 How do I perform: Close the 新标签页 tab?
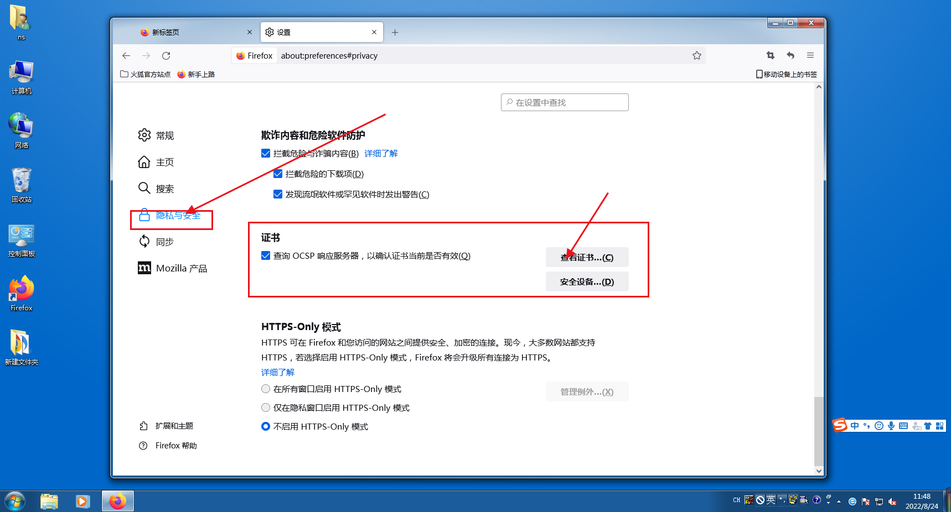coord(250,32)
